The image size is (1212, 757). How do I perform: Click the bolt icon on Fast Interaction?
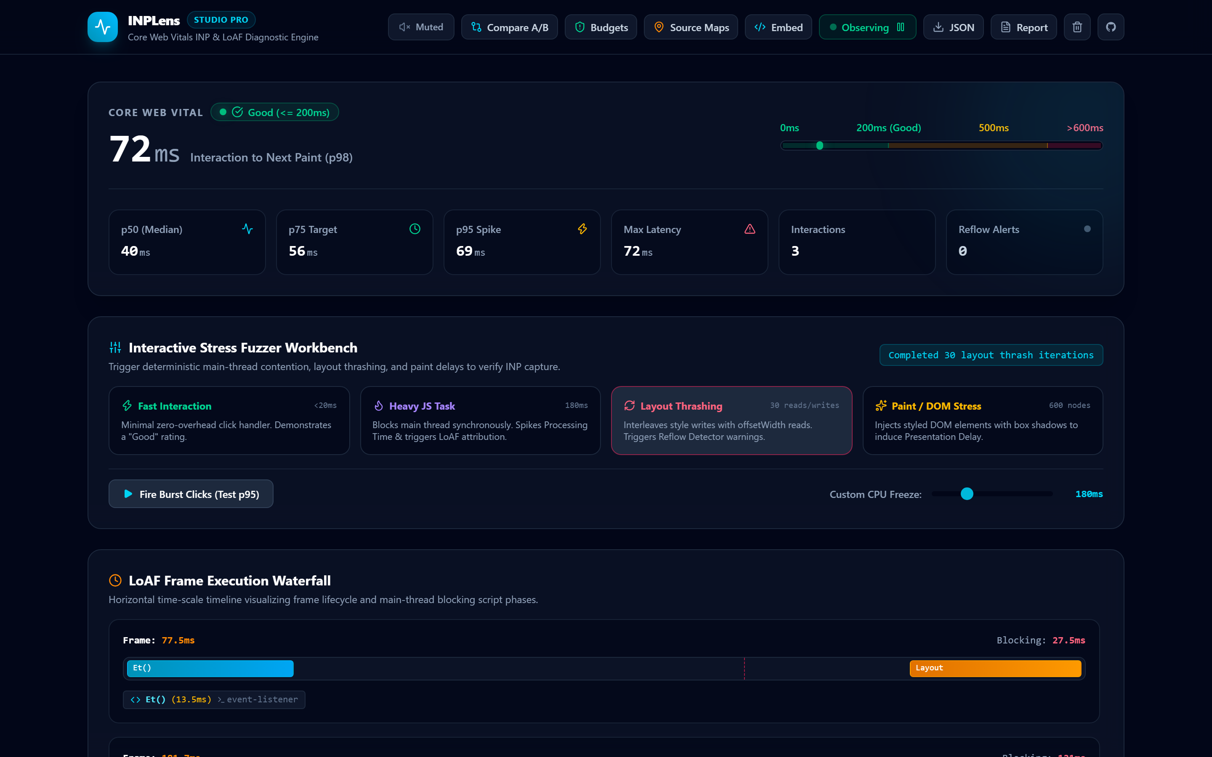(x=127, y=405)
